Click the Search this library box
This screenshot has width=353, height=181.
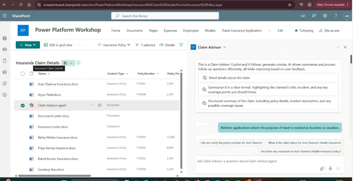[165, 16]
